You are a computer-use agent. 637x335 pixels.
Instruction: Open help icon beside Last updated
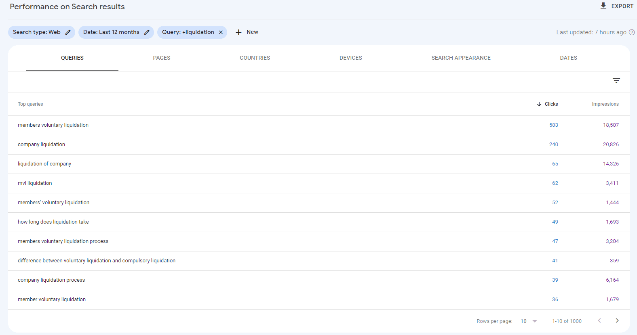632,32
